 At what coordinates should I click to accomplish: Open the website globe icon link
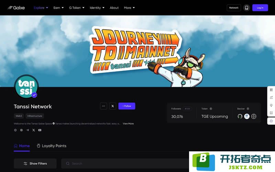point(21,130)
